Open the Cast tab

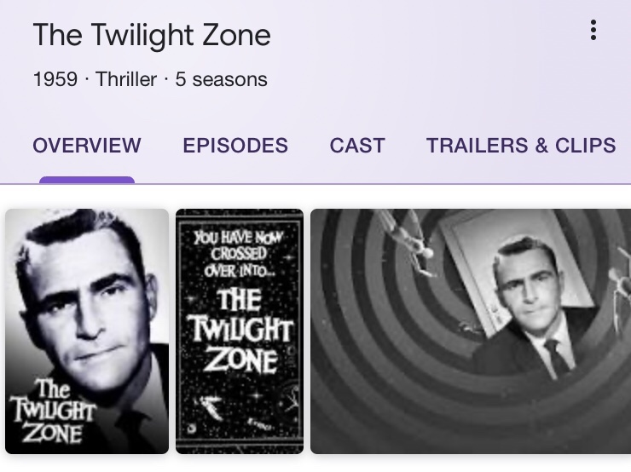[x=357, y=146]
